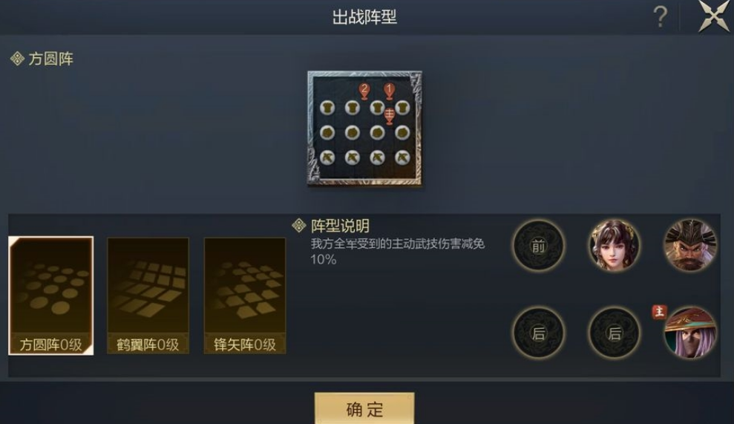Click the bottom-left crossbow unit token
Image resolution: width=734 pixels, height=424 pixels.
pyautogui.click(x=327, y=157)
